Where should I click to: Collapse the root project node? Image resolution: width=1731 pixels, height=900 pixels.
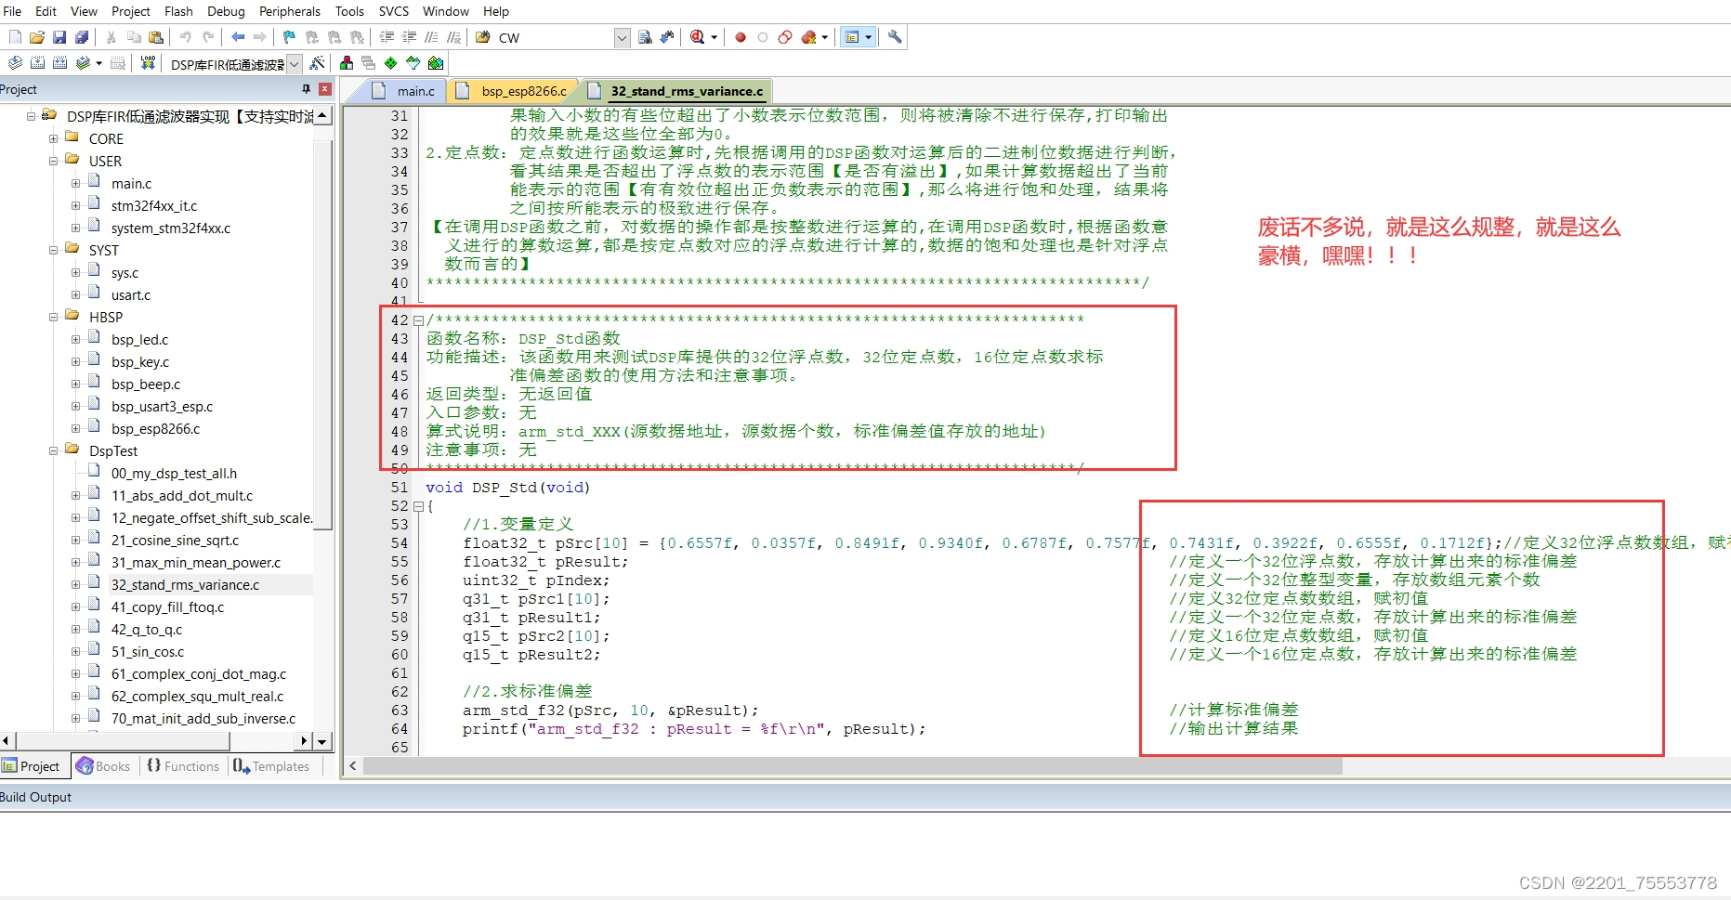tap(32, 116)
